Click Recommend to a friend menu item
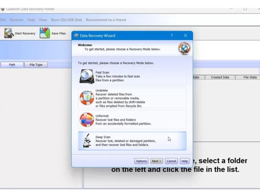The height and width of the screenshot is (195, 260). (x=106, y=20)
